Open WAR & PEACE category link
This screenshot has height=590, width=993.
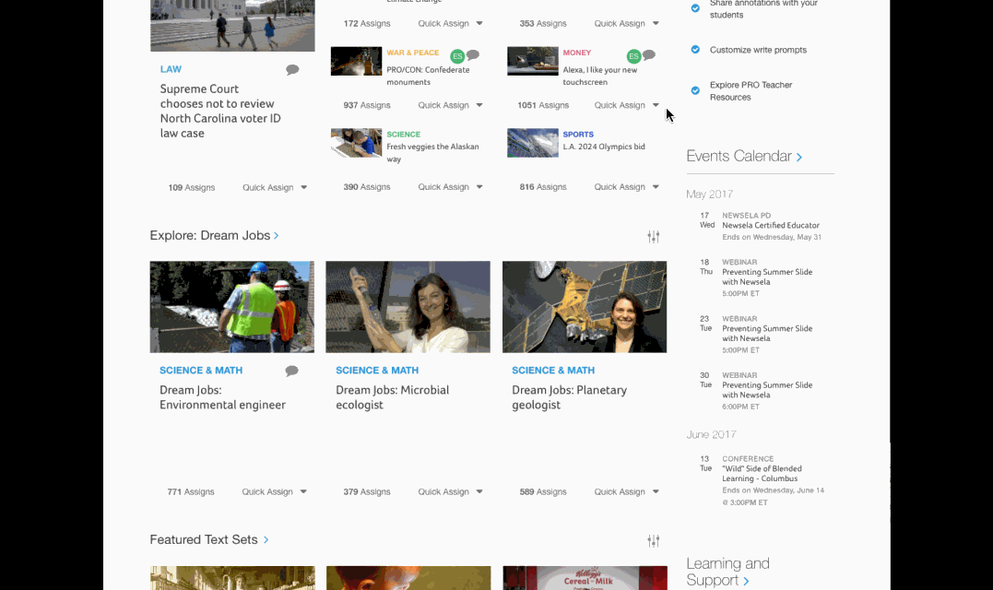pyautogui.click(x=412, y=53)
